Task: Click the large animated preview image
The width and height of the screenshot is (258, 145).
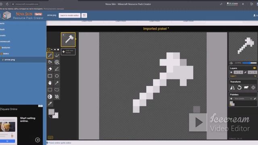Action: (243, 47)
